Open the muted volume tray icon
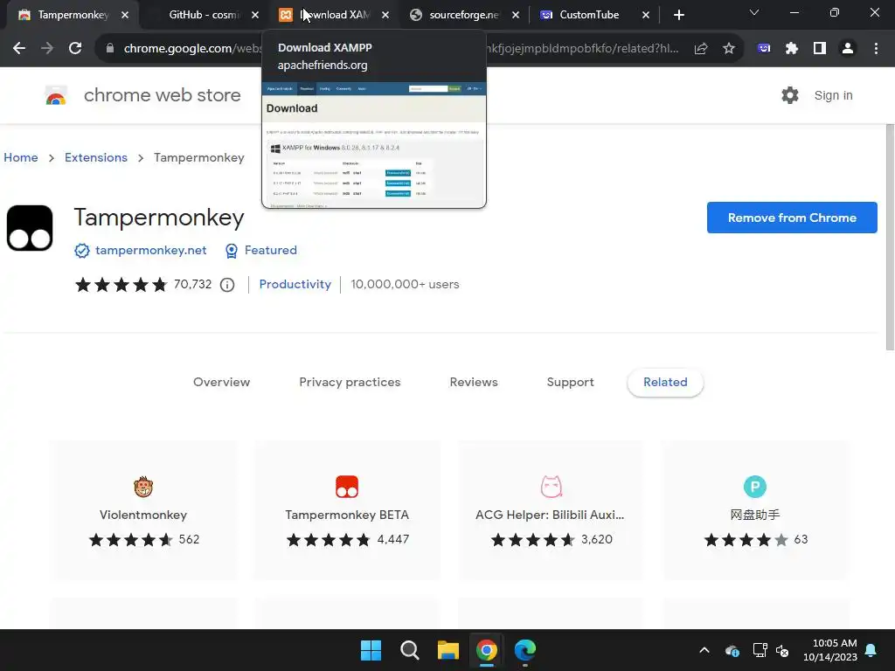This screenshot has width=895, height=671. (x=782, y=650)
